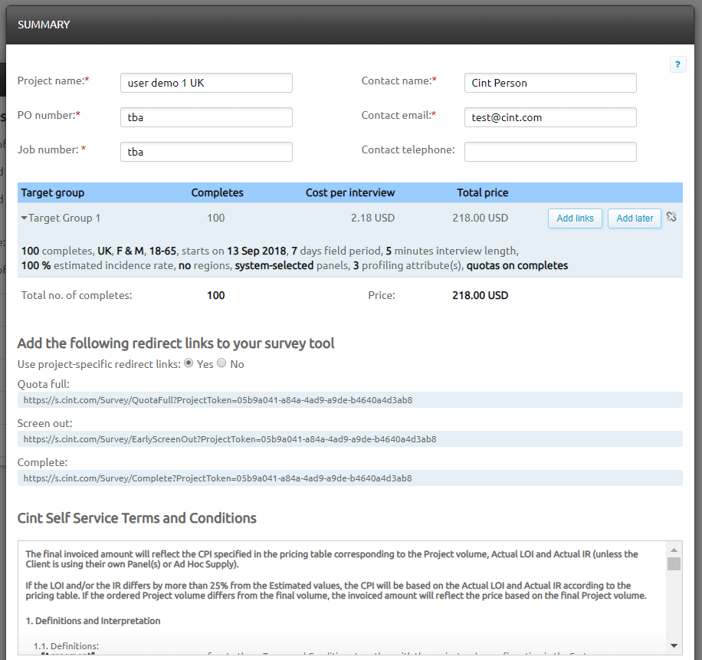Click the Project name input field
This screenshot has height=660, width=702.
click(206, 83)
